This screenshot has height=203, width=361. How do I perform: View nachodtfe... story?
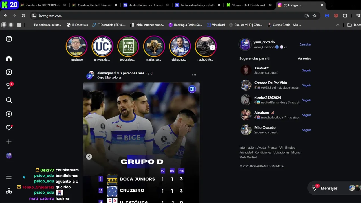pyautogui.click(x=205, y=46)
